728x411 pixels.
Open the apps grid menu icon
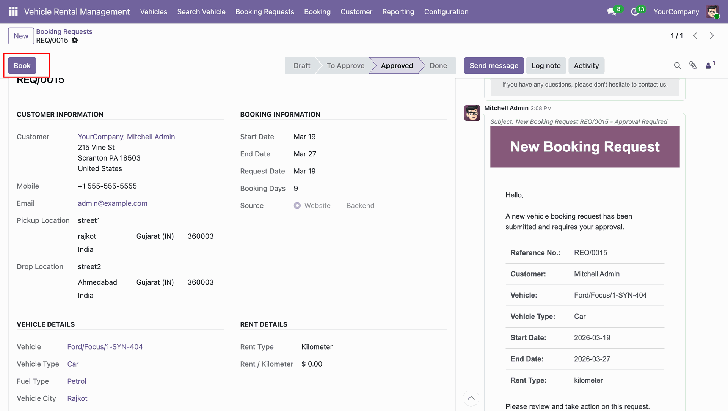click(x=13, y=12)
